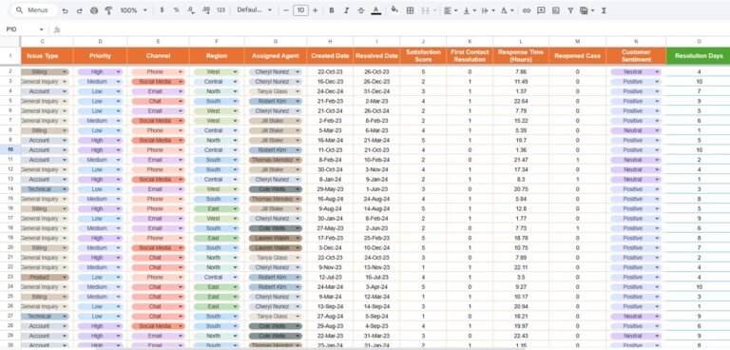Toggle bold formatting
The height and width of the screenshot is (350, 730).
point(332,10)
